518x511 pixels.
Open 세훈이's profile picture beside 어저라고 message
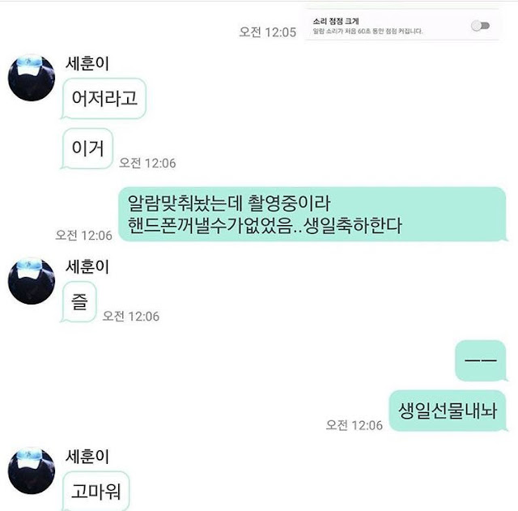point(32,78)
